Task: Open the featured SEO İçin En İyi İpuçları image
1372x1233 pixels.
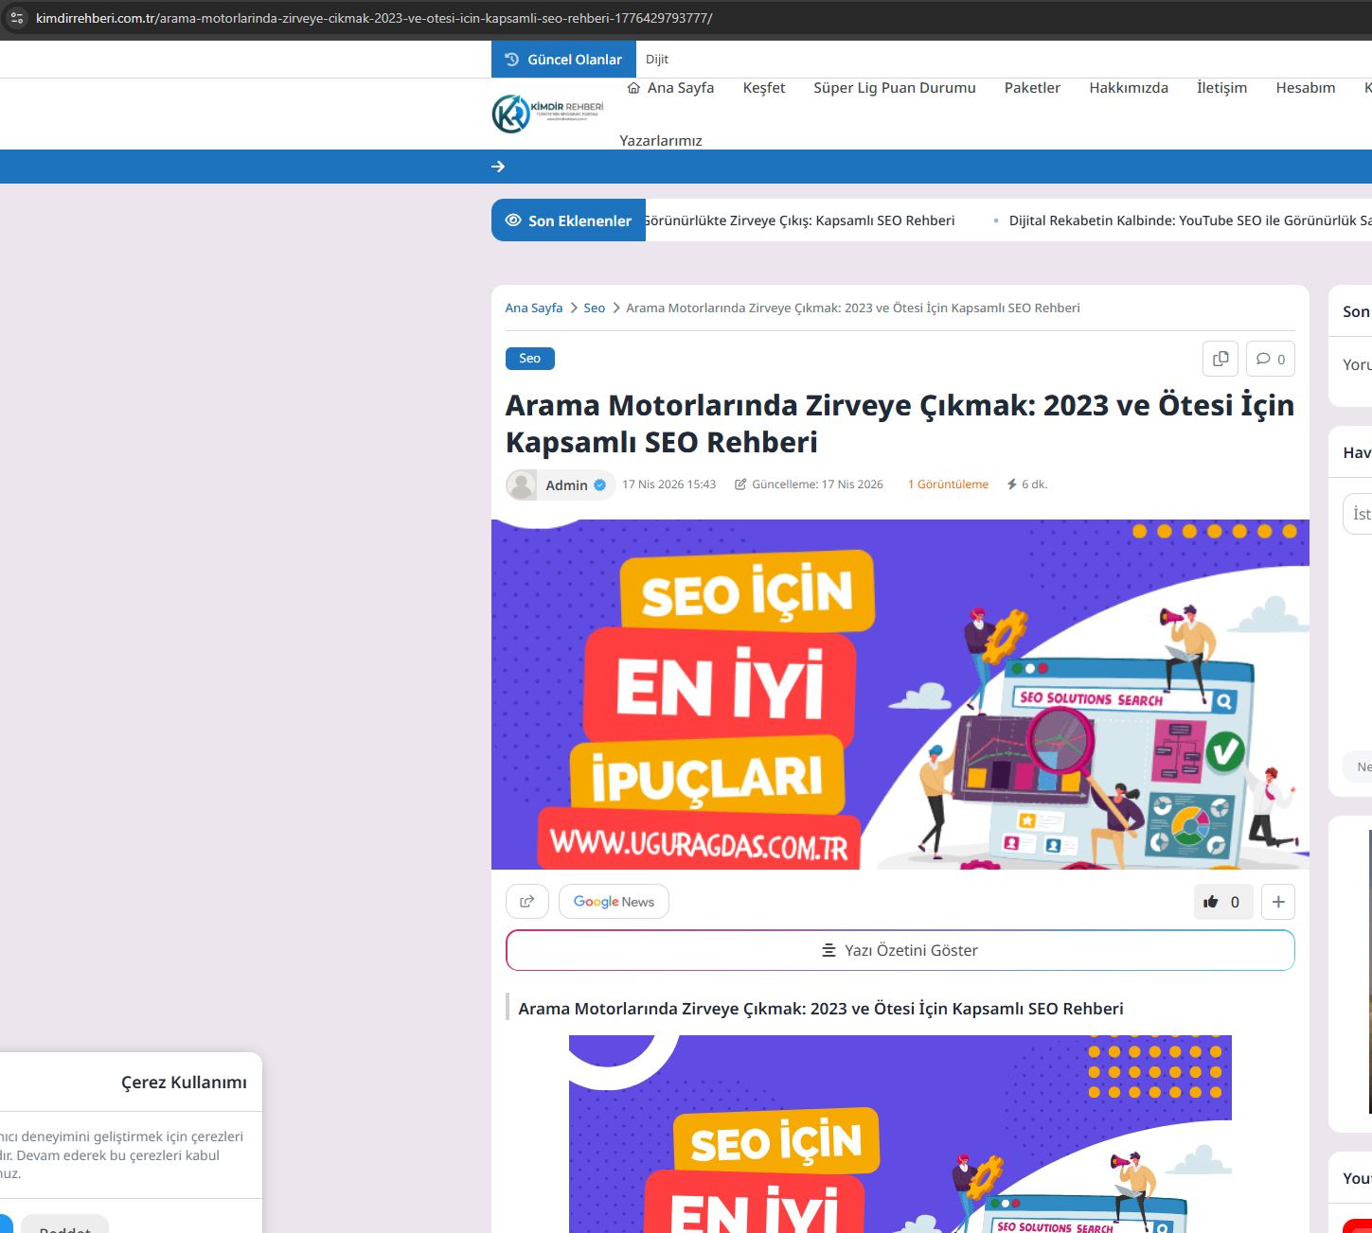Action: [x=900, y=695]
